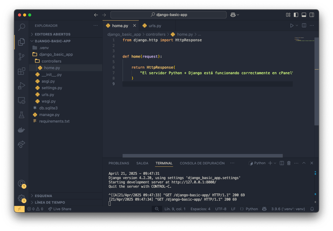Click home.py breadcrumb
This screenshot has height=231, width=333.
(x=182, y=34)
